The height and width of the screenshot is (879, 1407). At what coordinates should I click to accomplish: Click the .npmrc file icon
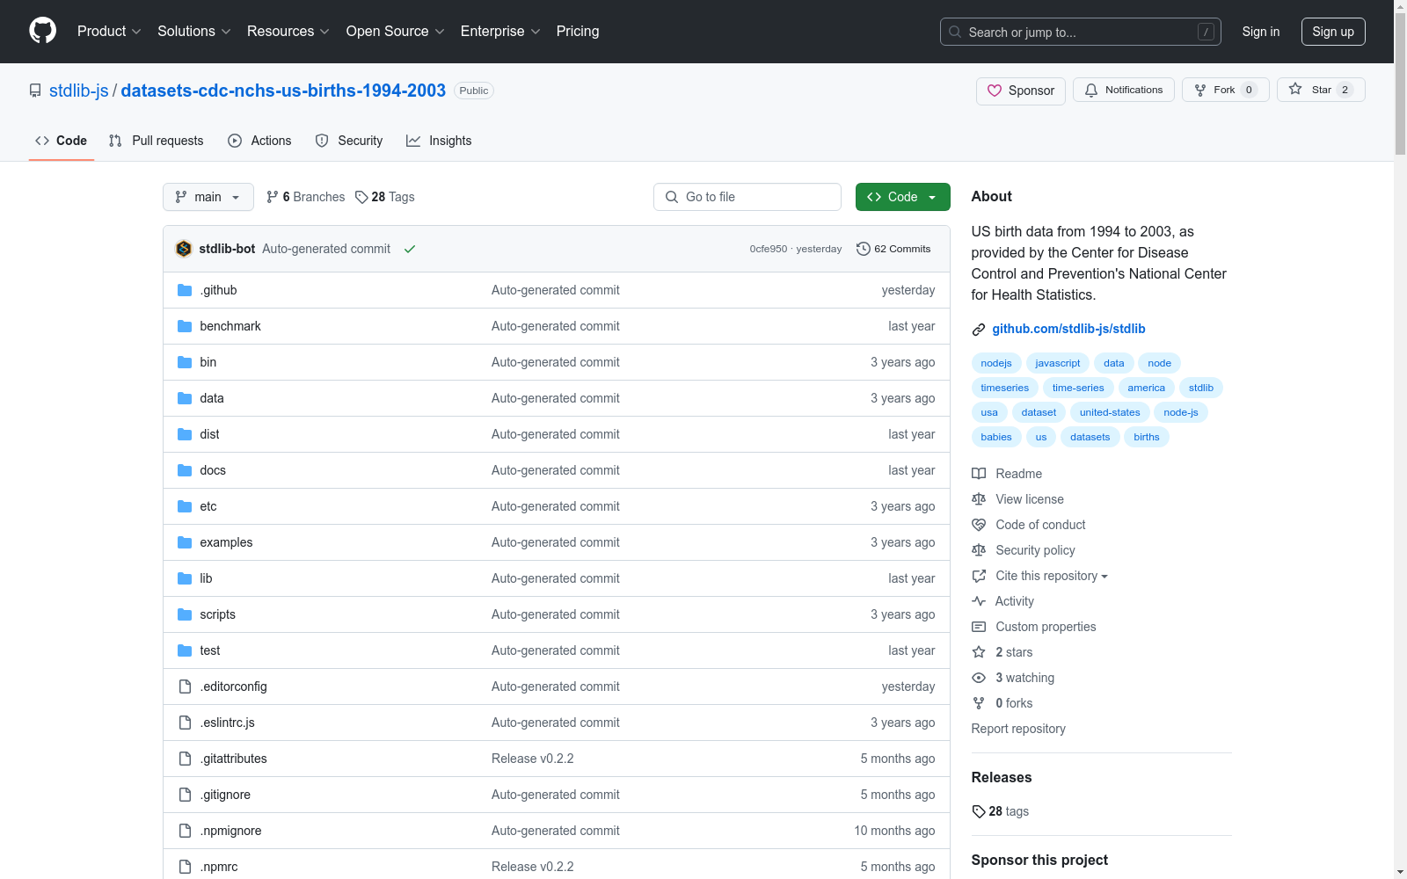[x=185, y=867]
